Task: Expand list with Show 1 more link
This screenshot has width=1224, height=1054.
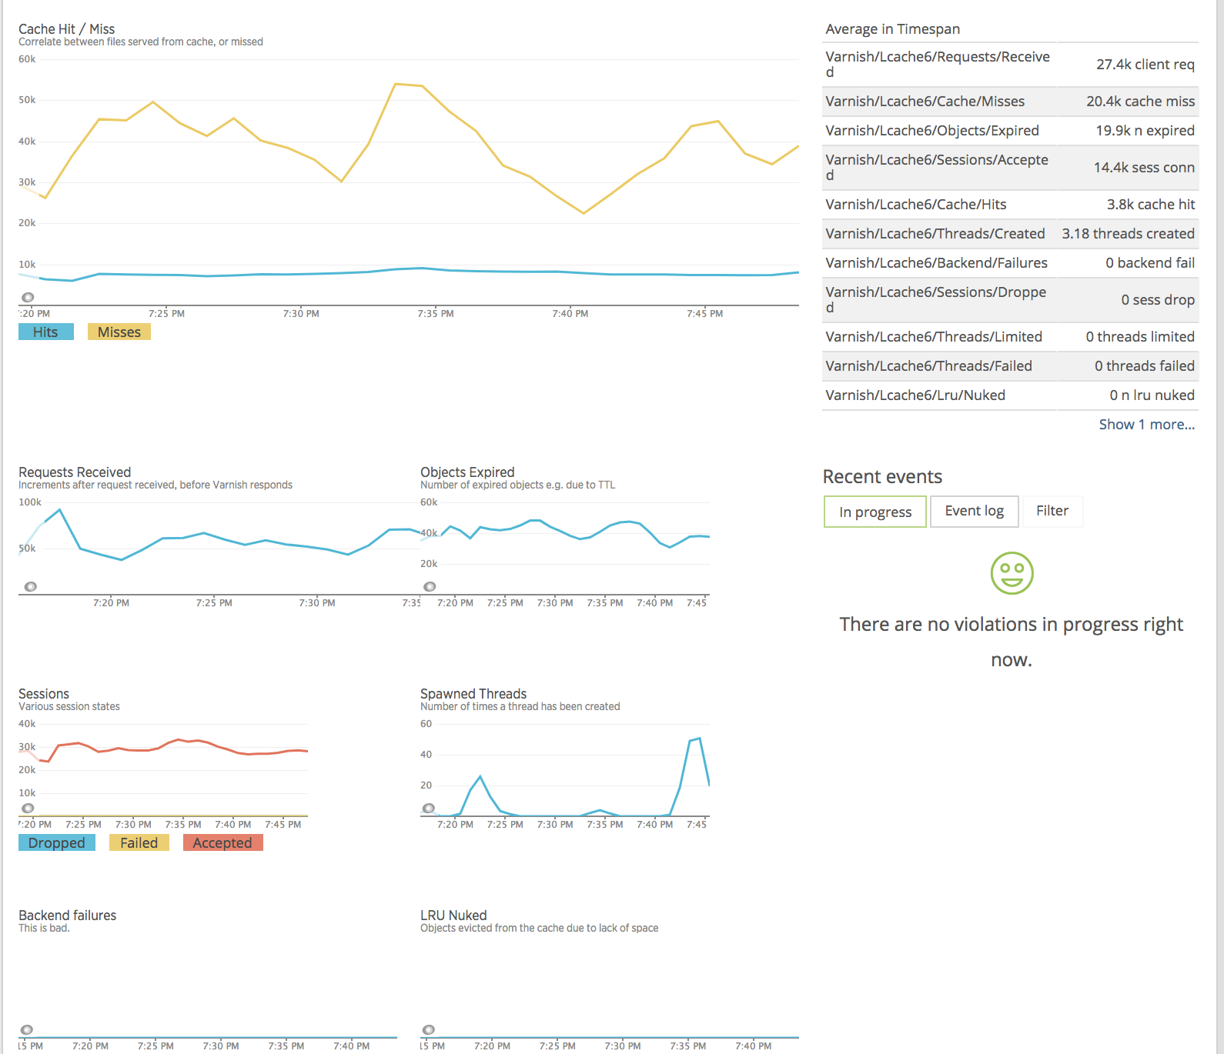Action: pos(1146,425)
